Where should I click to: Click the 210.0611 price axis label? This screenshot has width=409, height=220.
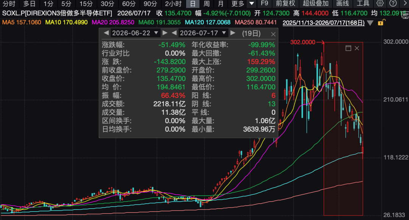point(396,99)
